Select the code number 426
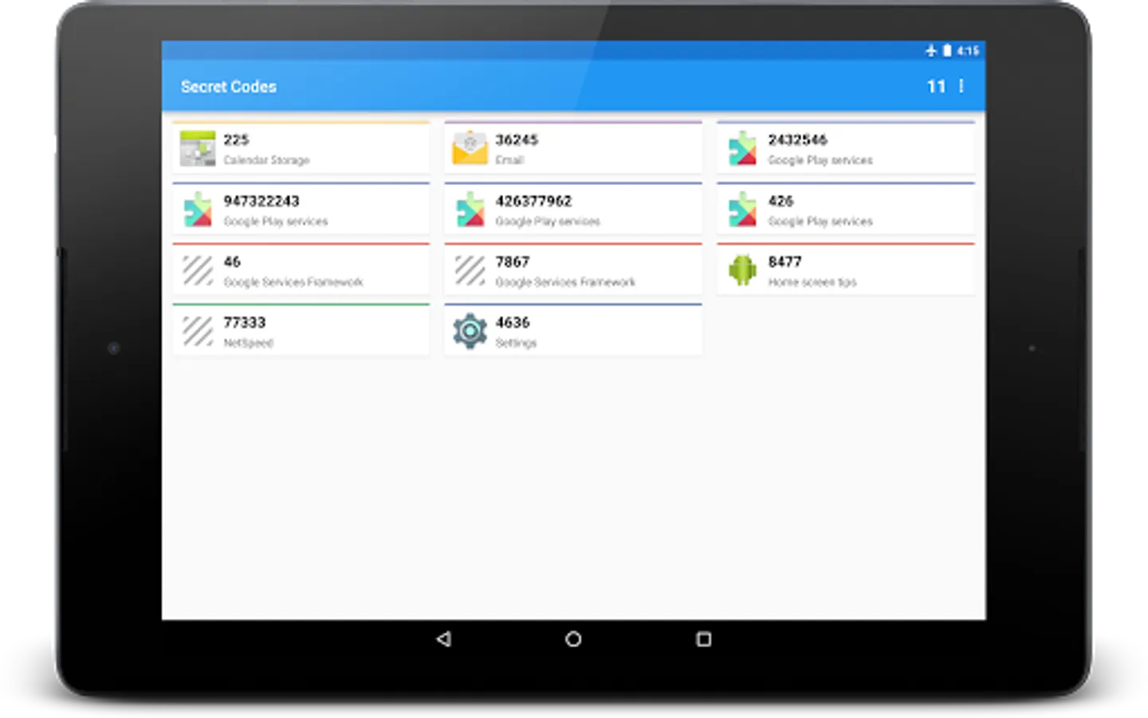 pos(780,201)
